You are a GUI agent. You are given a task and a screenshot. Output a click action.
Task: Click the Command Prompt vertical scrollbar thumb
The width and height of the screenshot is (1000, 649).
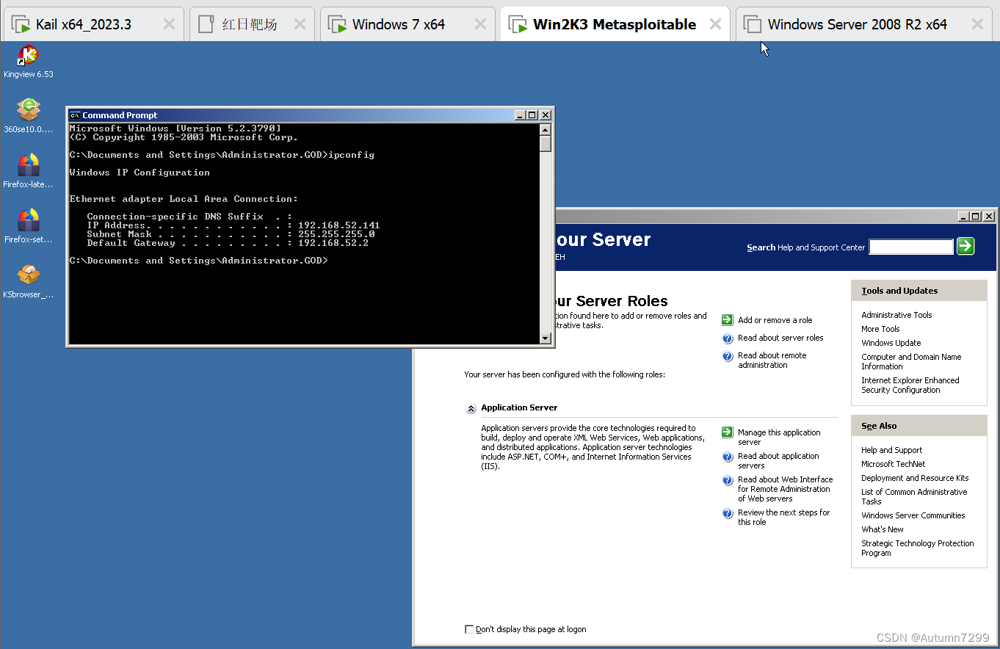(545, 143)
